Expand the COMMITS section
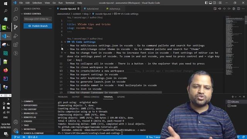 (37, 101)
